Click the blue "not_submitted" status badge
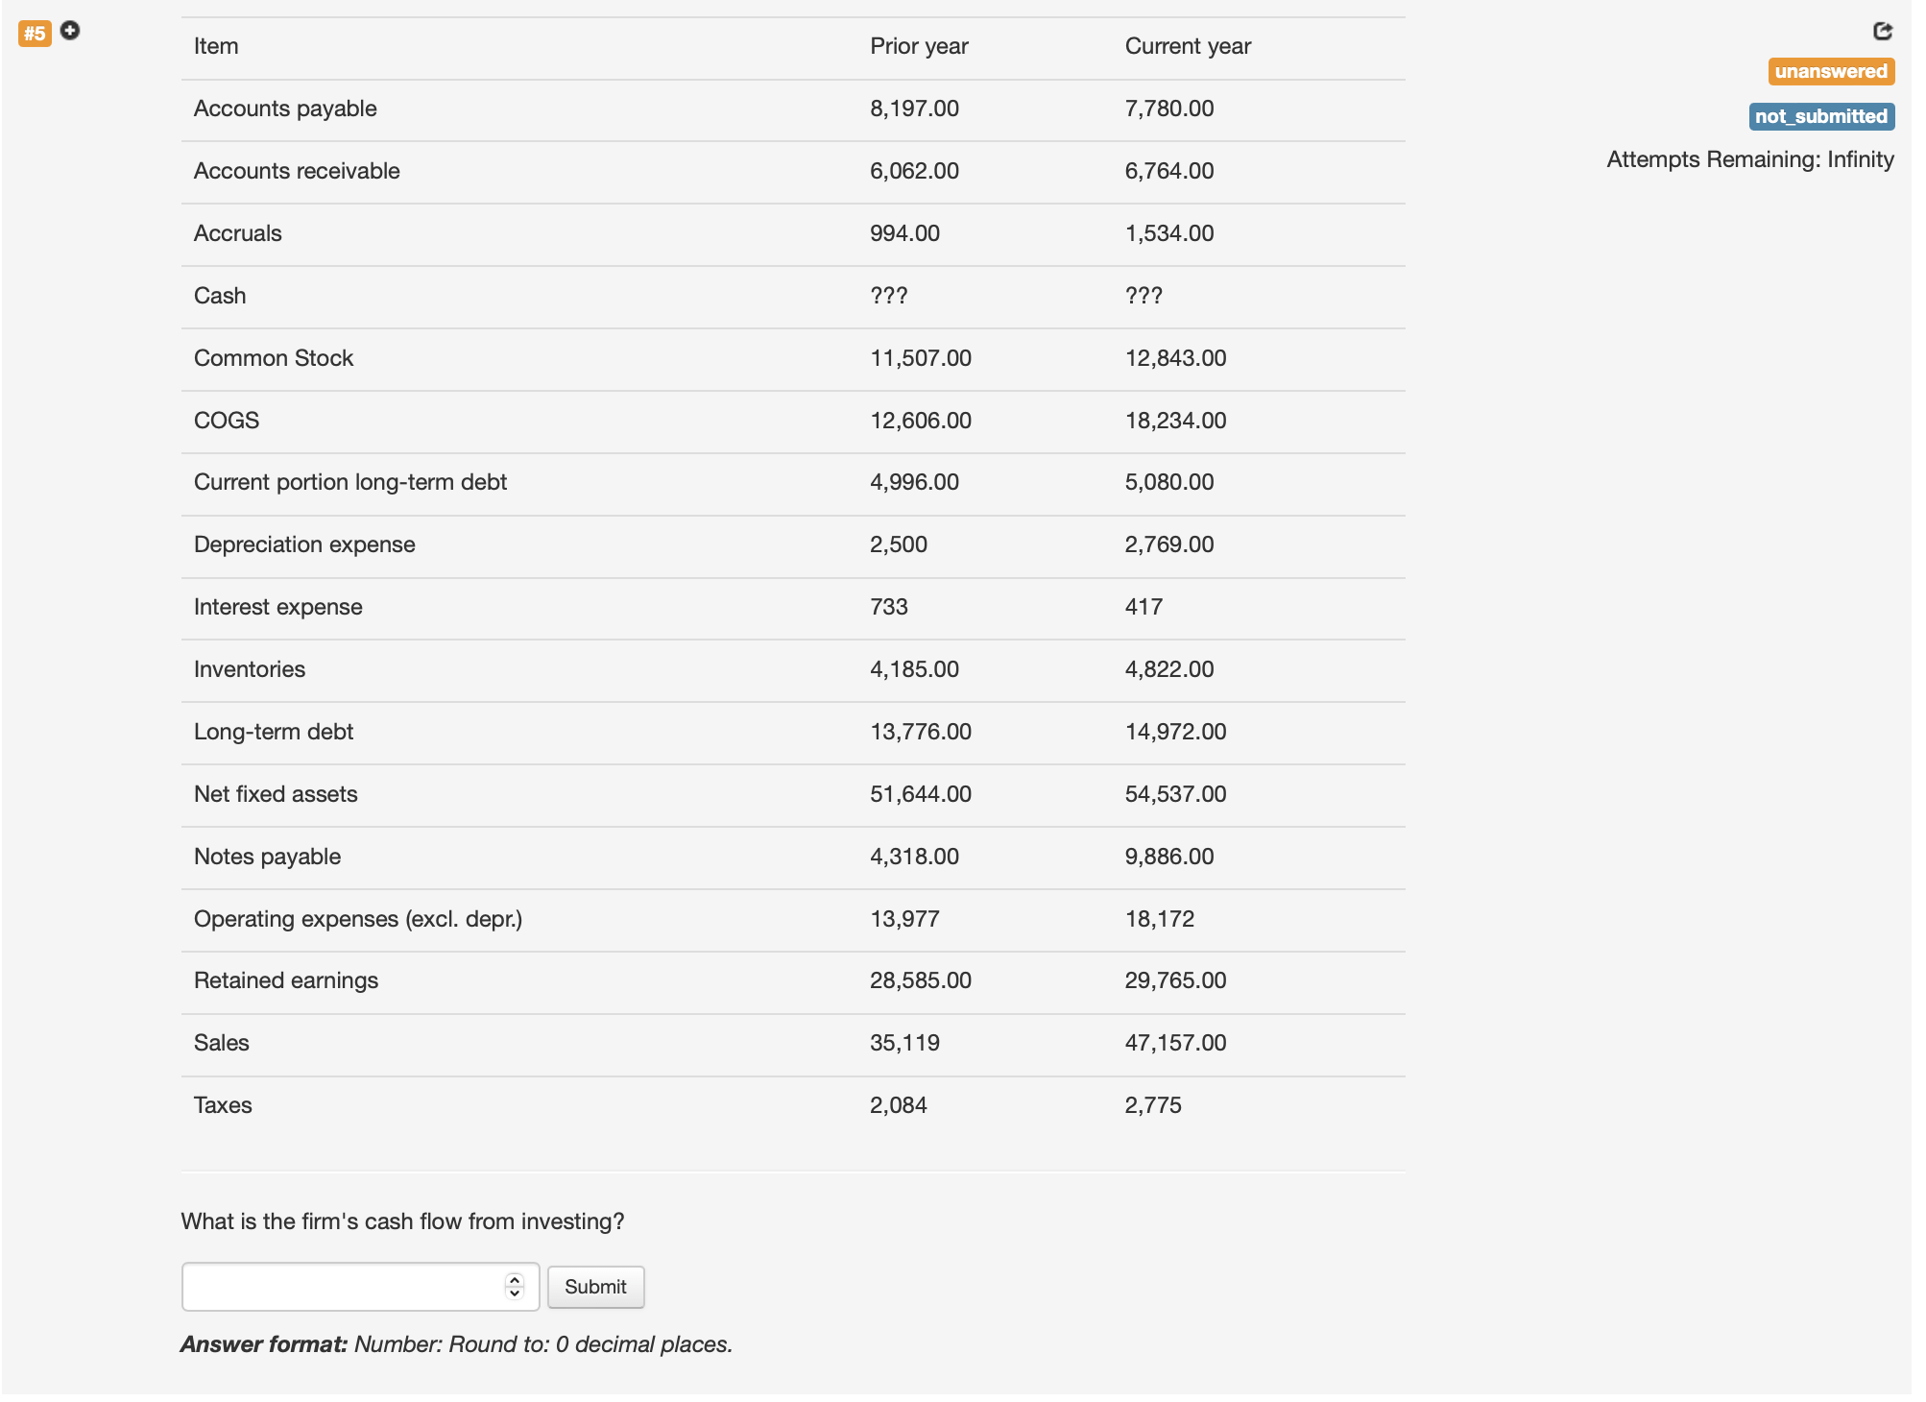 1820,116
